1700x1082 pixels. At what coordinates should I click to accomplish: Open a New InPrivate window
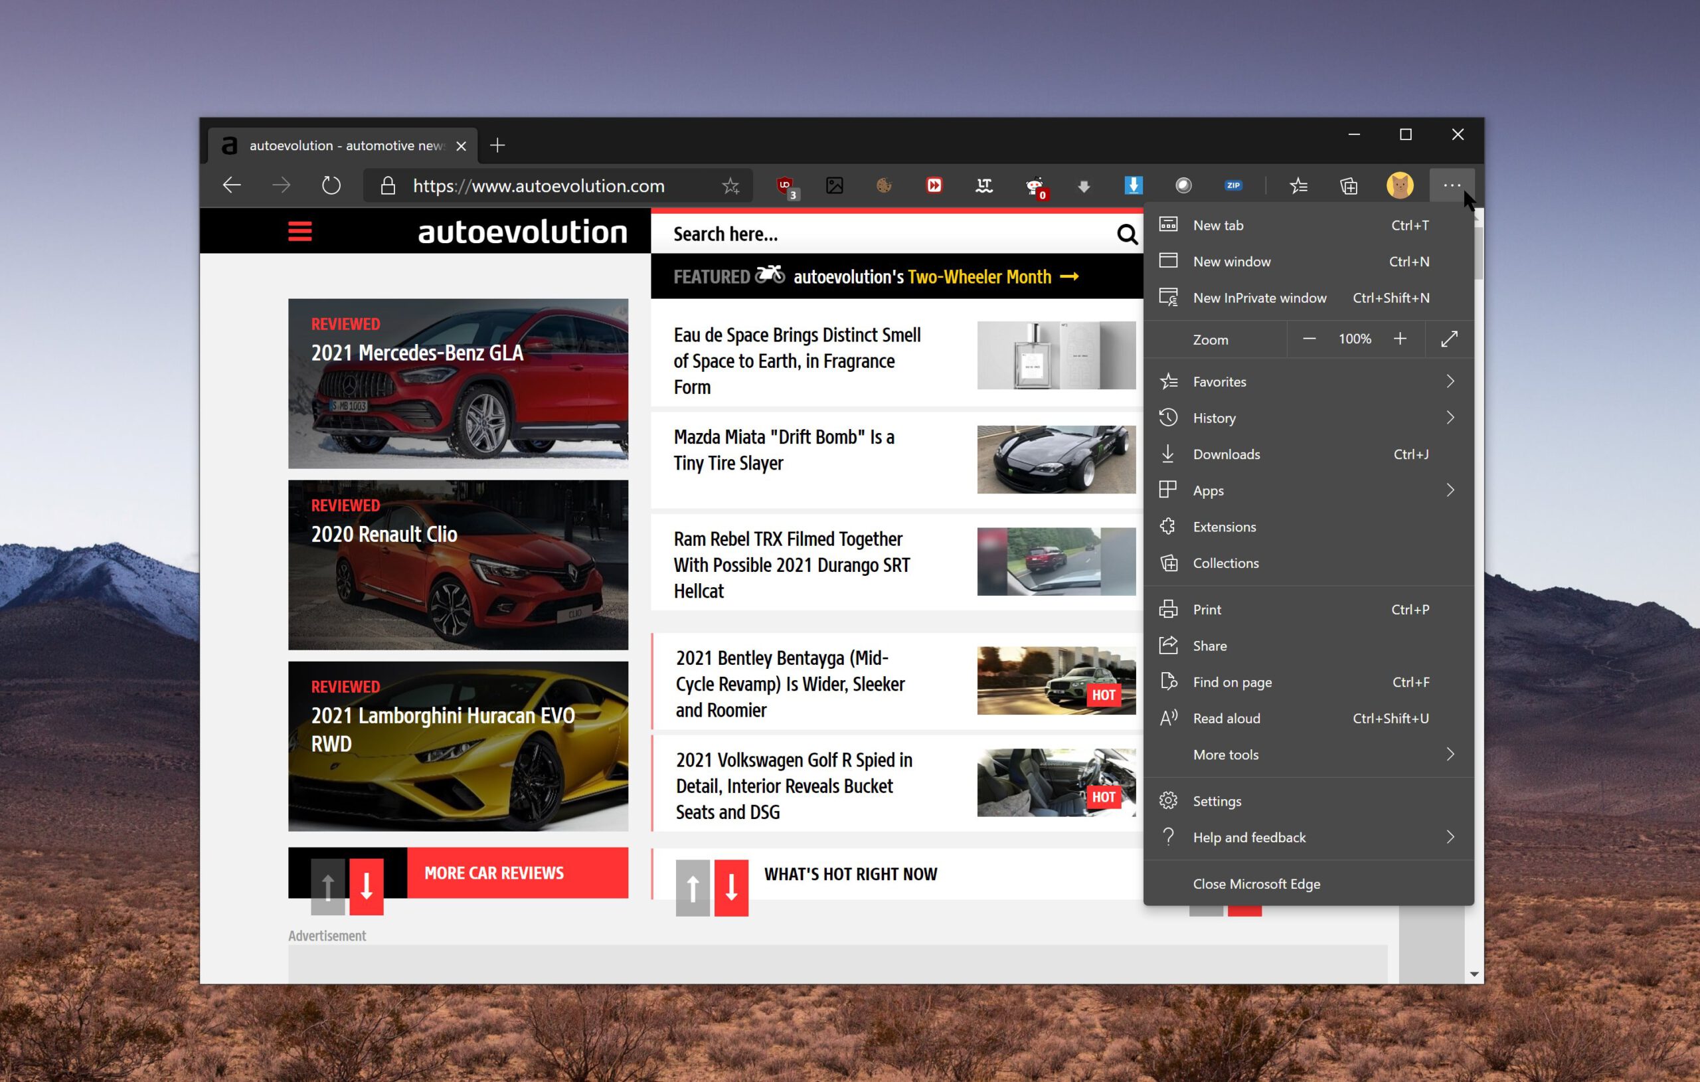(1308, 298)
